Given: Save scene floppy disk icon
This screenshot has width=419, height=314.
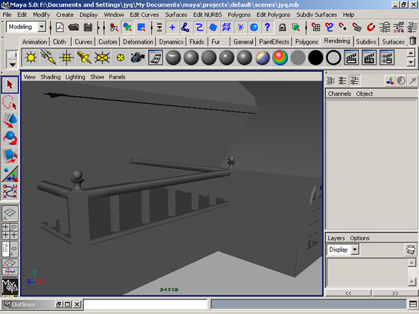Looking at the screenshot, I should (x=88, y=27).
